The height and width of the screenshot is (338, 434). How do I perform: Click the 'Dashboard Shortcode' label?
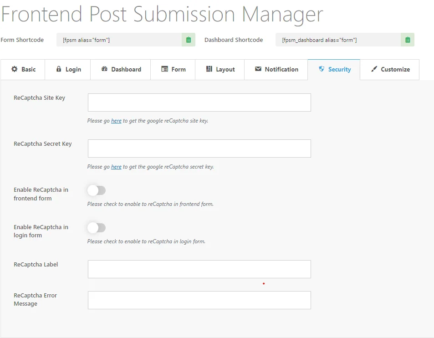(234, 40)
